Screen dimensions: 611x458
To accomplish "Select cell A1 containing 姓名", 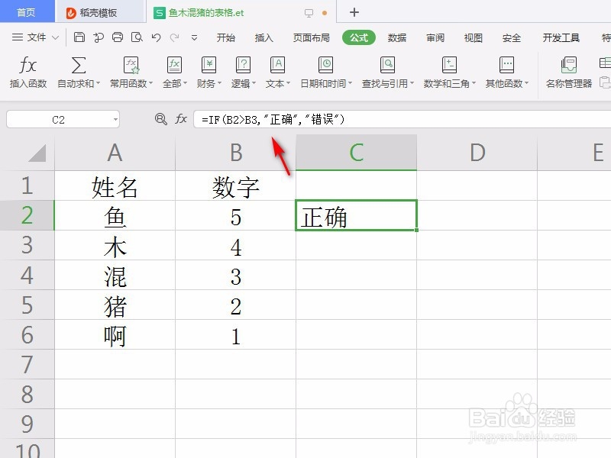I will (x=115, y=185).
